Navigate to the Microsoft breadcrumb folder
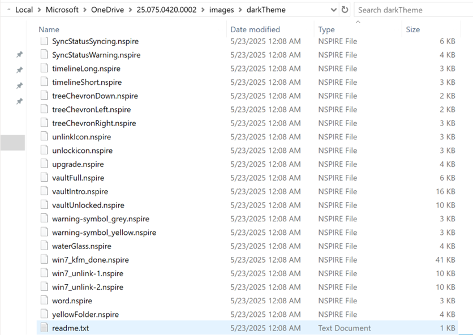The image size is (473, 335). [63, 10]
